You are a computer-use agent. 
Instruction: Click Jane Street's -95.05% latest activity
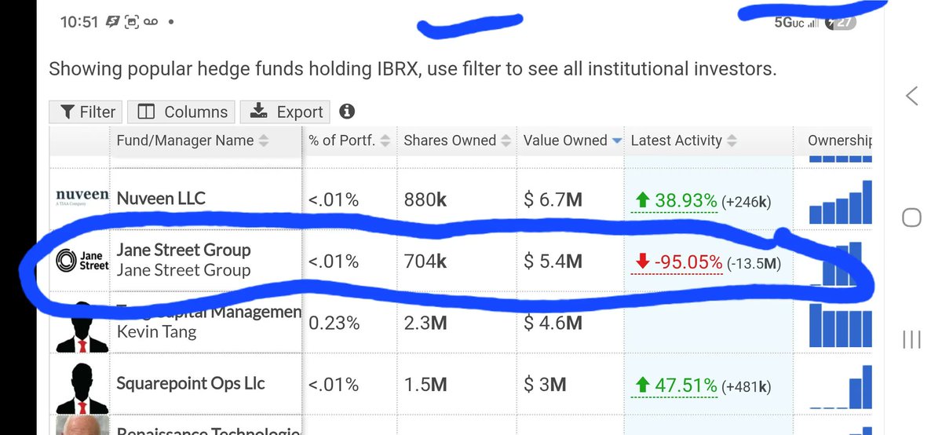click(677, 262)
